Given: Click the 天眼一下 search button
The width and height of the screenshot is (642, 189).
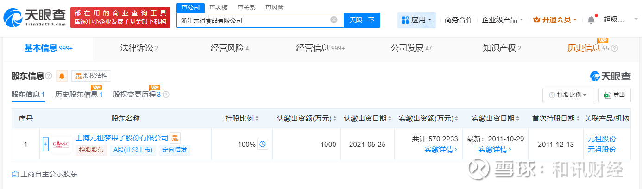Looking at the screenshot, I should coord(362,20).
